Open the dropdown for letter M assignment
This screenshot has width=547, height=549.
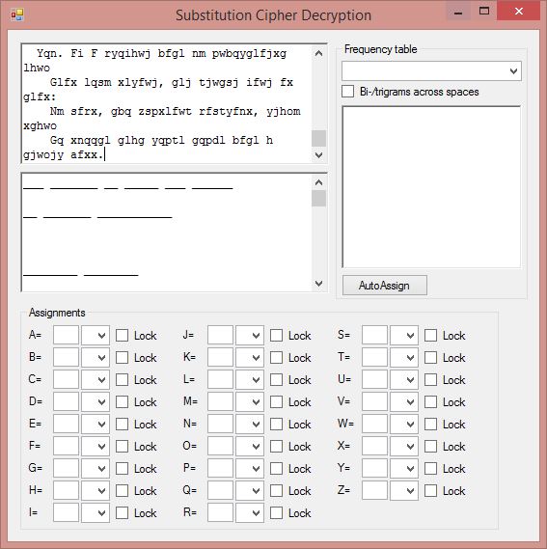pyautogui.click(x=256, y=402)
